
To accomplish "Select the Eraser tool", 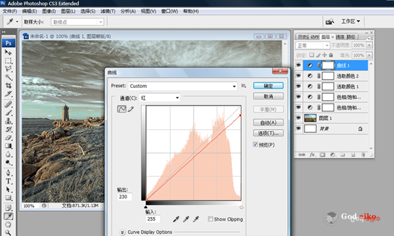I will click(x=9, y=138).
